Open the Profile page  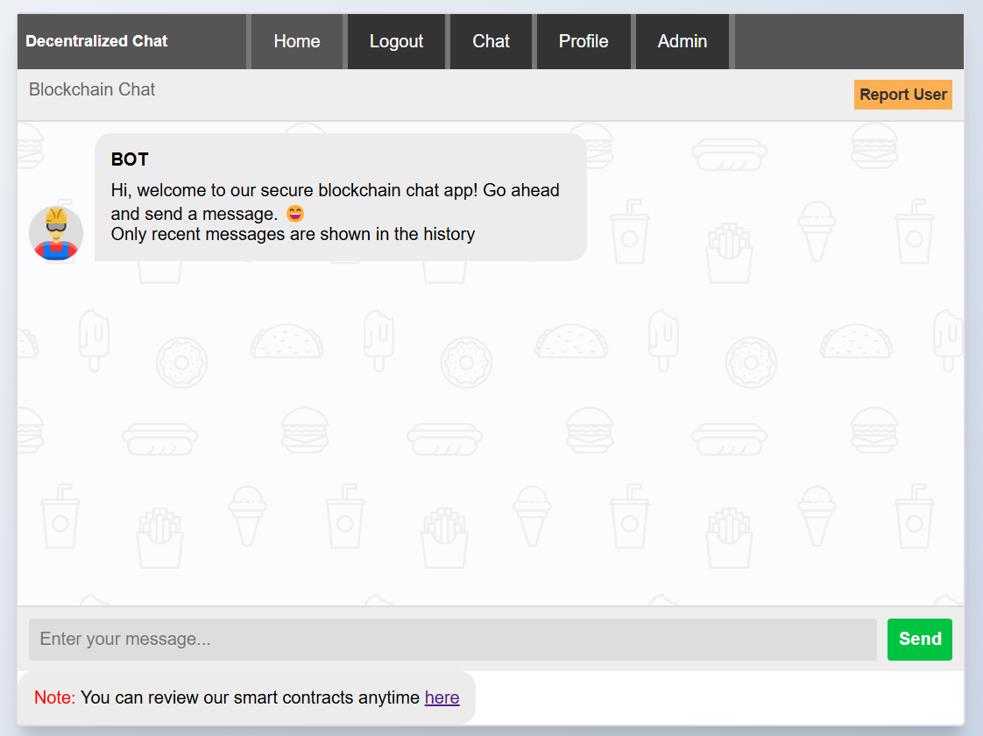point(583,41)
